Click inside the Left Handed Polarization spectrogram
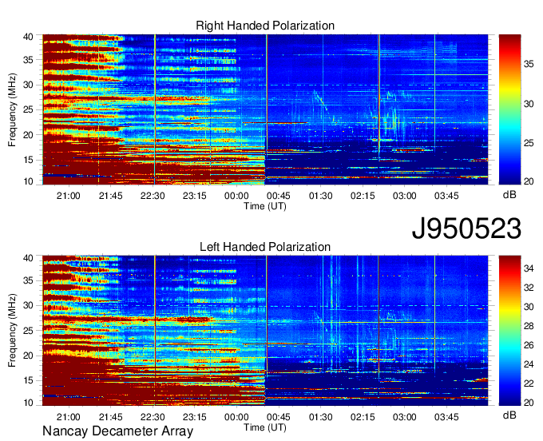 click(x=265, y=331)
